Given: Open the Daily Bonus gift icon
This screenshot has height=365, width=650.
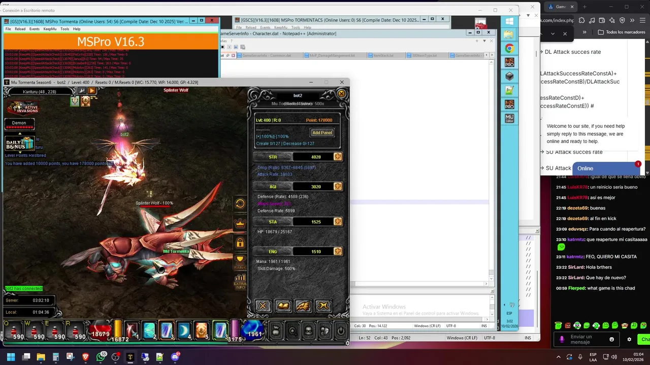Looking at the screenshot, I should tap(19, 143).
